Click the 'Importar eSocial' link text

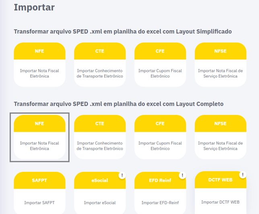pyautogui.click(x=100, y=203)
